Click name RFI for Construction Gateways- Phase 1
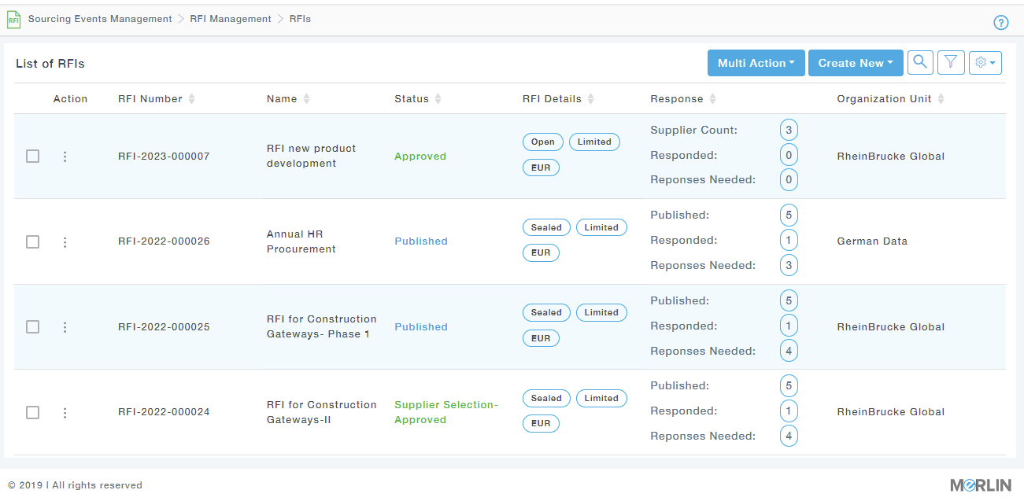1024x501 pixels. pyautogui.click(x=322, y=326)
